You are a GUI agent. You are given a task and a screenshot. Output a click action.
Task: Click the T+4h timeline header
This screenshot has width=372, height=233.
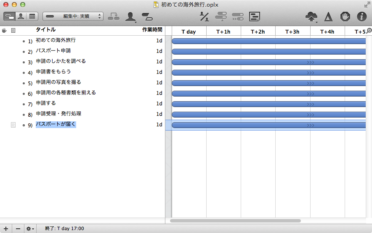[327, 31]
